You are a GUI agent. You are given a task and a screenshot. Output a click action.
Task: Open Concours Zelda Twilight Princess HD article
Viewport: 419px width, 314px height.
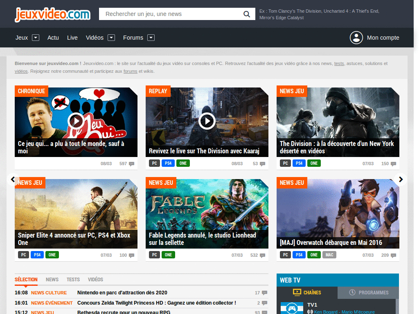157,303
